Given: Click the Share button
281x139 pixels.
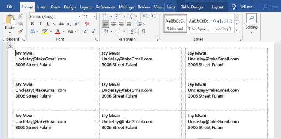Looking at the screenshot, I should 271,7.
